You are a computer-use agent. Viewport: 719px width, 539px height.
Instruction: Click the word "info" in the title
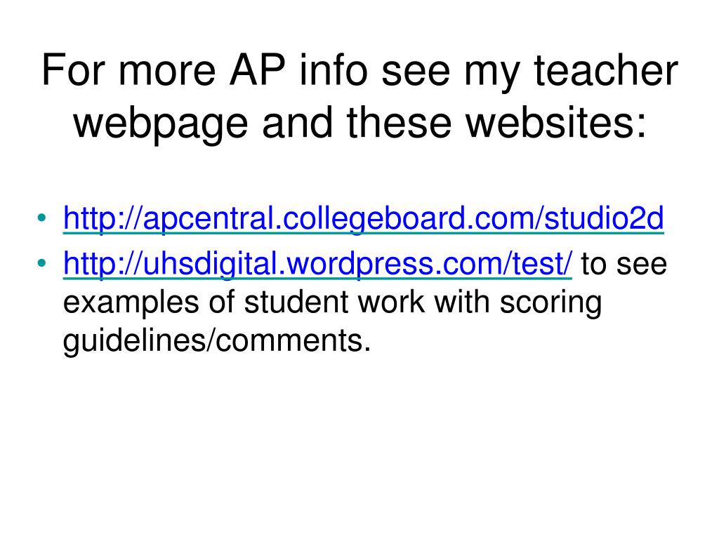(334, 69)
